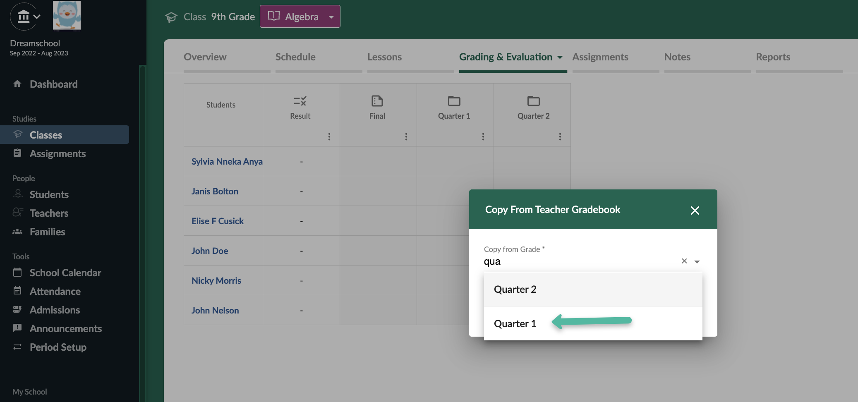Viewport: 858px width, 402px height.
Task: Click the class graduation cap icon in header
Action: [x=171, y=17]
